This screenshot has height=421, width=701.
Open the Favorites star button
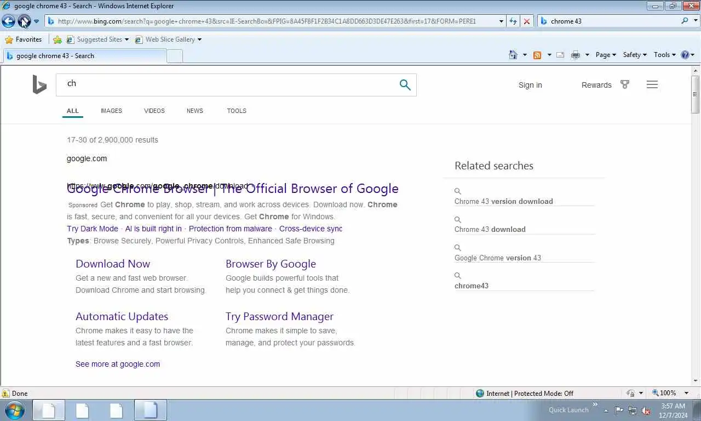(x=24, y=39)
